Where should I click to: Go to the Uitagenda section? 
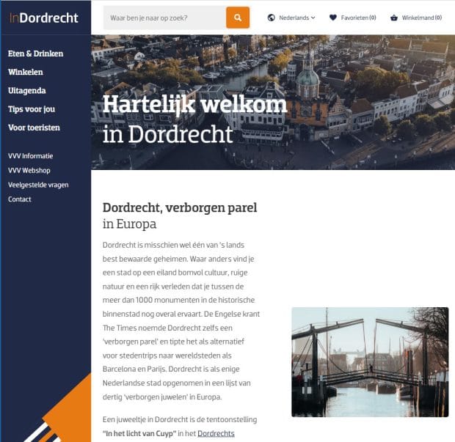(x=27, y=91)
